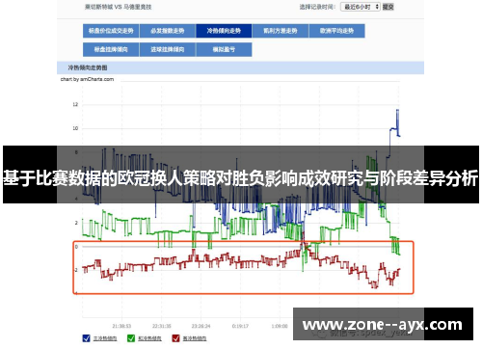Click the 22:31:35 time axis label
The height and width of the screenshot is (349, 482).
point(162,326)
